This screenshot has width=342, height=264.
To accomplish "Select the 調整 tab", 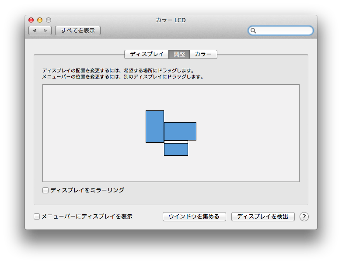I will pyautogui.click(x=179, y=54).
